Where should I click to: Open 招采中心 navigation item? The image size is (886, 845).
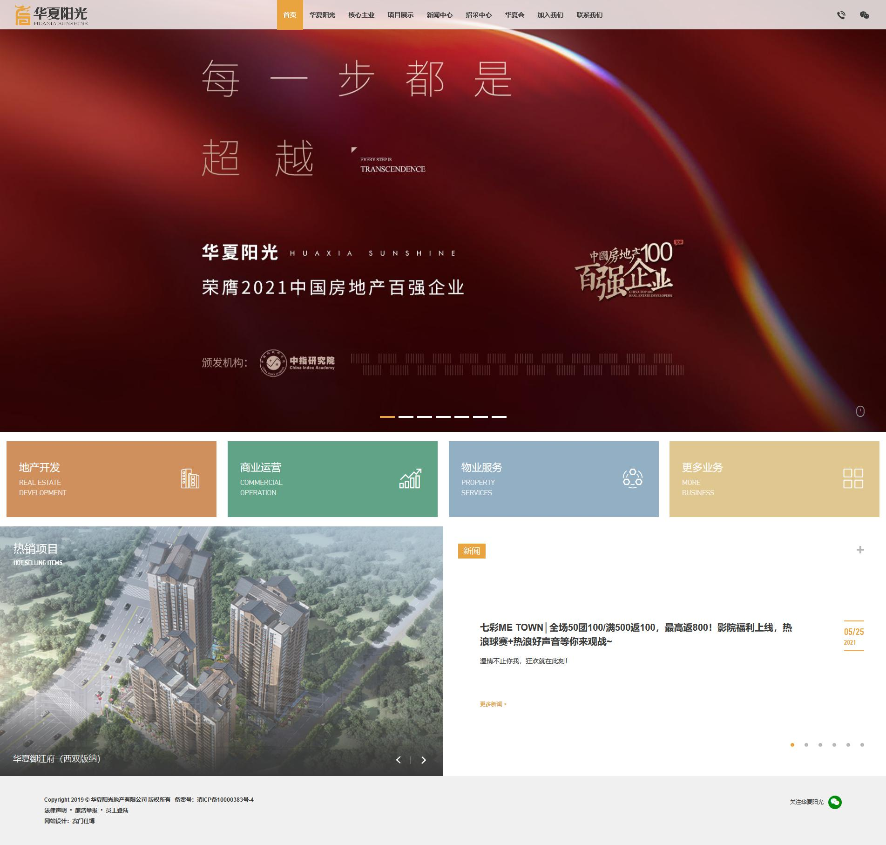479,15
